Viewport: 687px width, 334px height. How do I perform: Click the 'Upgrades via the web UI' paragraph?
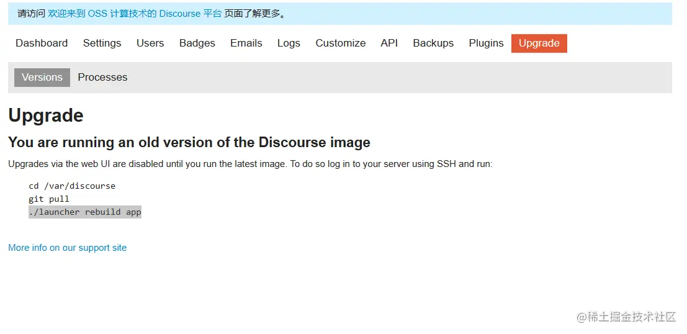[x=251, y=165]
